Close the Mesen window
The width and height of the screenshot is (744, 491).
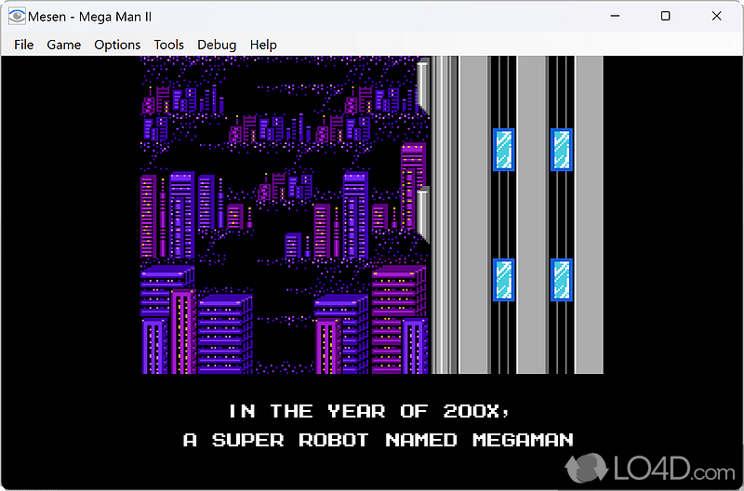coord(716,16)
